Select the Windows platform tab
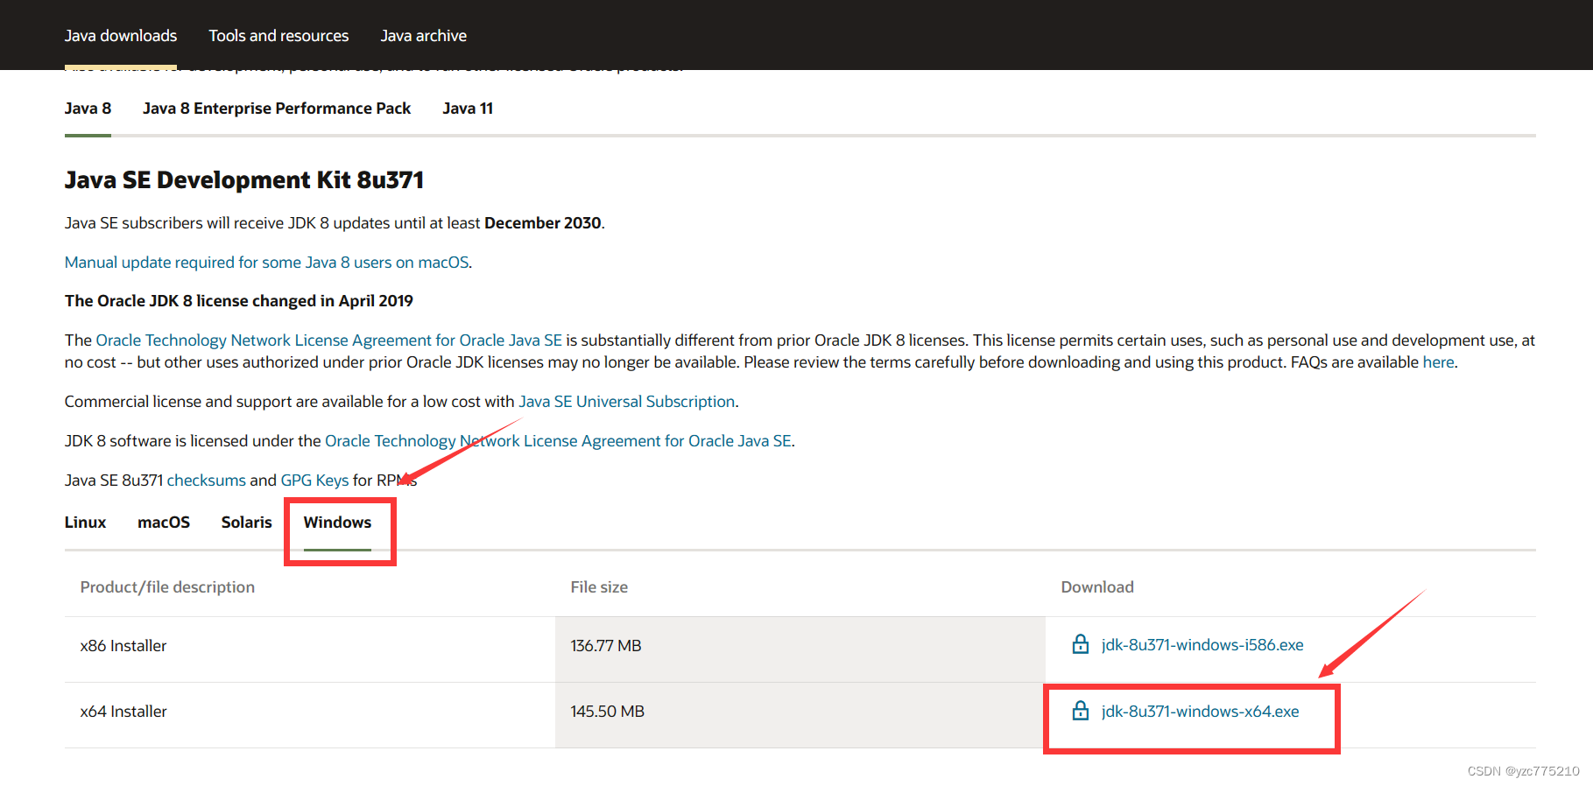 click(337, 523)
